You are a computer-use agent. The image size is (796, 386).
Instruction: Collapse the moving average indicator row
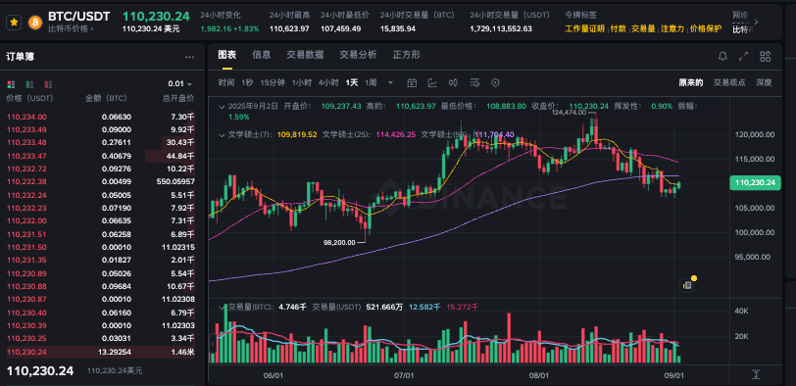pos(222,135)
